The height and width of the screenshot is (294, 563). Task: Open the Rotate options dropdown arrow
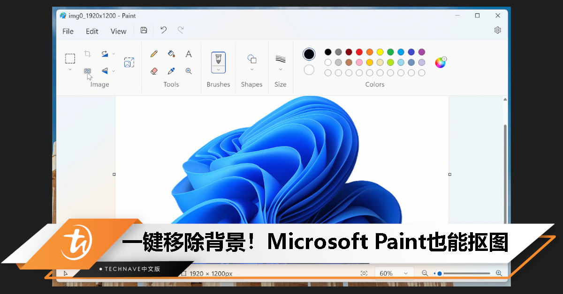114,54
